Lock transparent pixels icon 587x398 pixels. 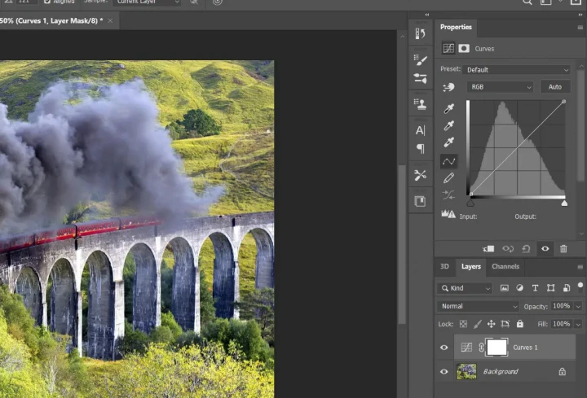[x=463, y=324]
